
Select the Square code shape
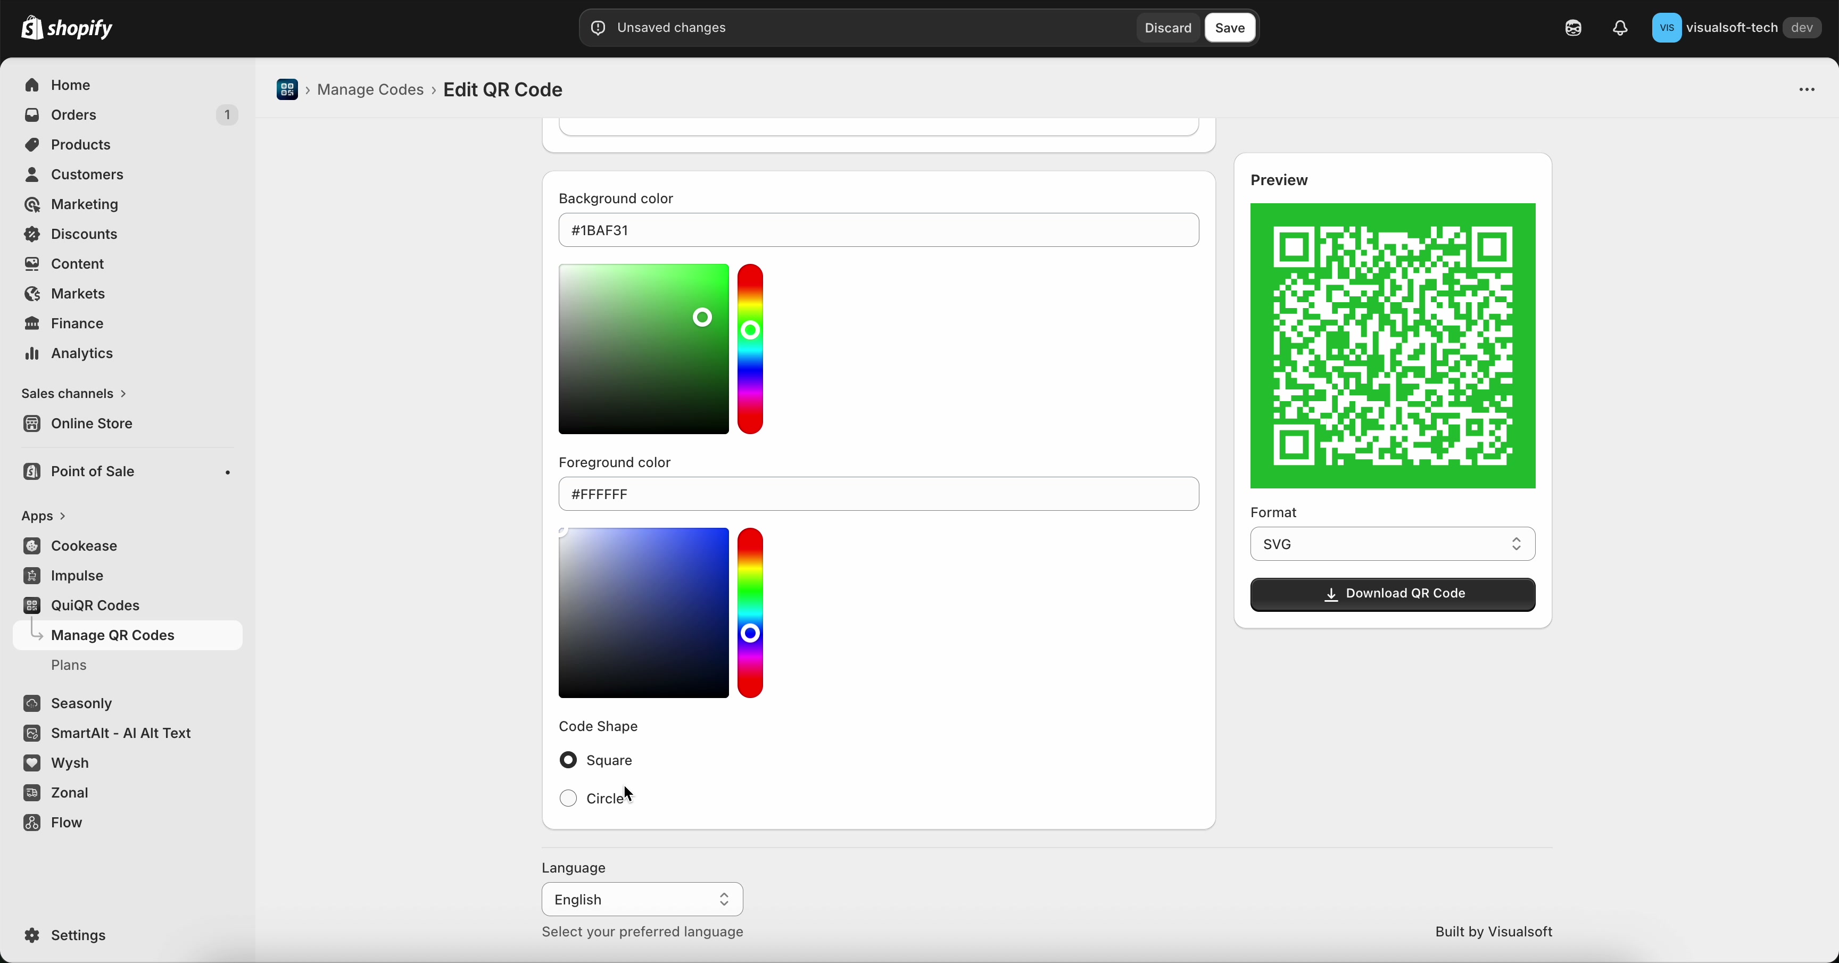[x=568, y=760]
